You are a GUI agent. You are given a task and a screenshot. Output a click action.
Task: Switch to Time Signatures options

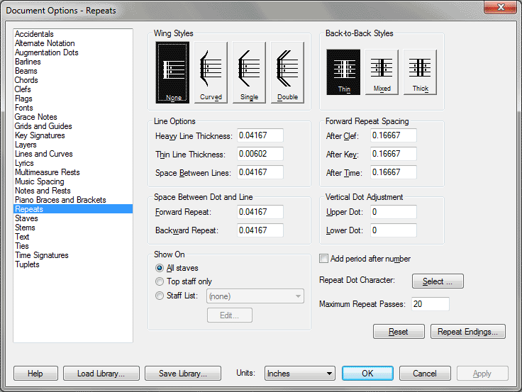click(41, 255)
